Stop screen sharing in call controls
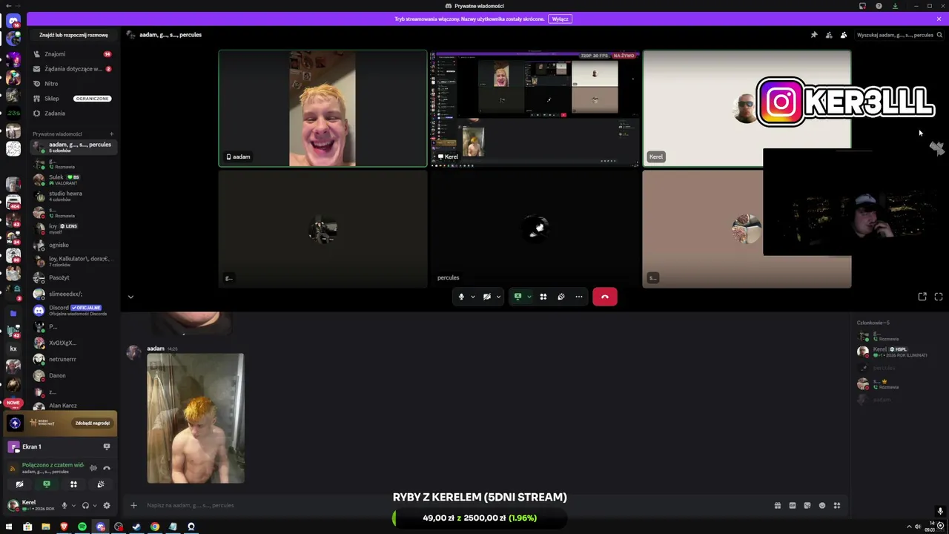 point(518,297)
